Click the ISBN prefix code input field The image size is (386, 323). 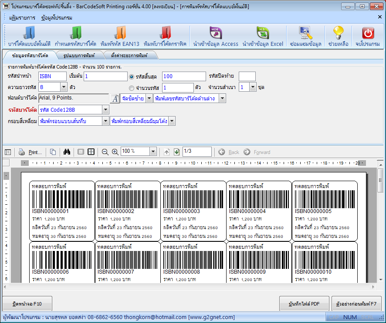pos(52,76)
